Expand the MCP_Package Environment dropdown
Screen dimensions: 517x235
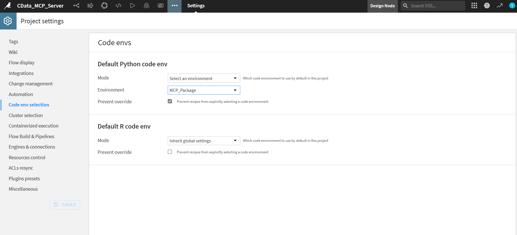click(x=204, y=90)
